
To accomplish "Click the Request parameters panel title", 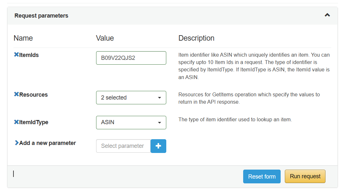I will coord(41,16).
